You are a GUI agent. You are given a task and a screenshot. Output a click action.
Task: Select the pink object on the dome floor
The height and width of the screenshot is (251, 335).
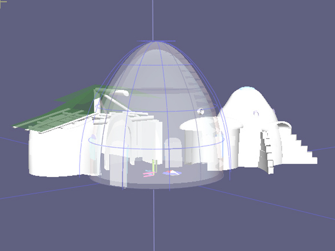(147, 174)
